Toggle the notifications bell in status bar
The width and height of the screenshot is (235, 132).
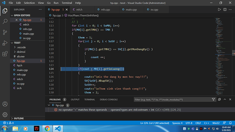tap(230, 123)
